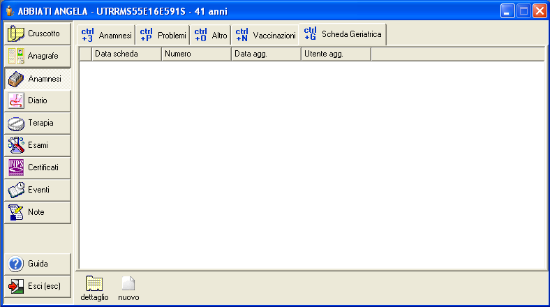Go to the Terapia section
The height and width of the screenshot is (307, 550).
[x=38, y=123]
